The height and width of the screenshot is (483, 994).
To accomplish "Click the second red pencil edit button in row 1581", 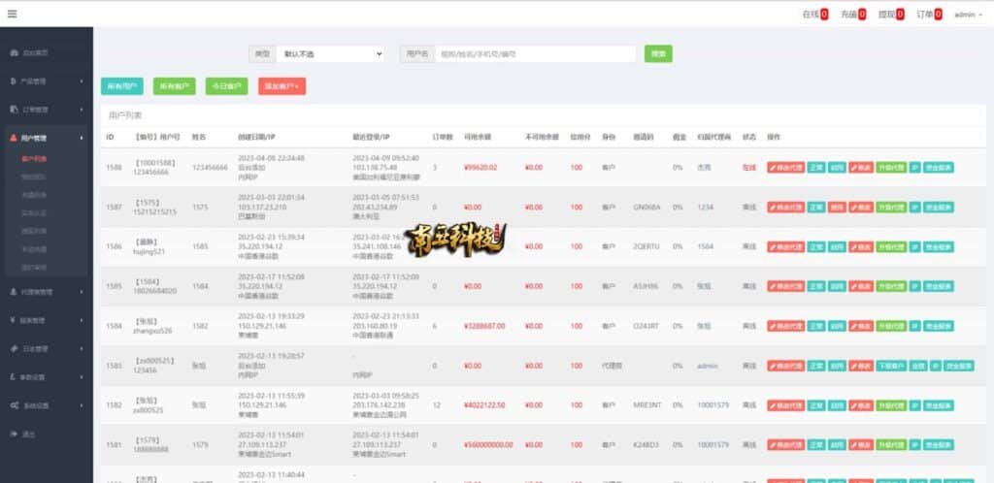I will click(x=861, y=445).
